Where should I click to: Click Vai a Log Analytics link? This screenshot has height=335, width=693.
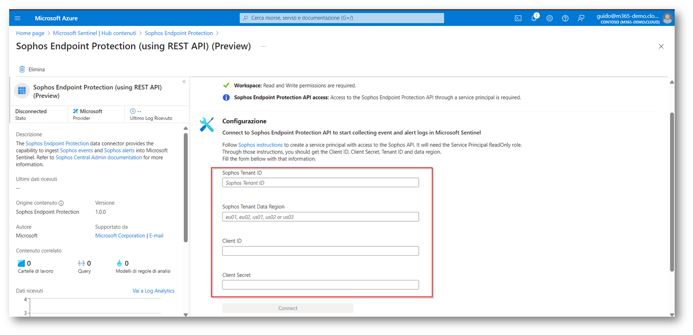(x=153, y=291)
